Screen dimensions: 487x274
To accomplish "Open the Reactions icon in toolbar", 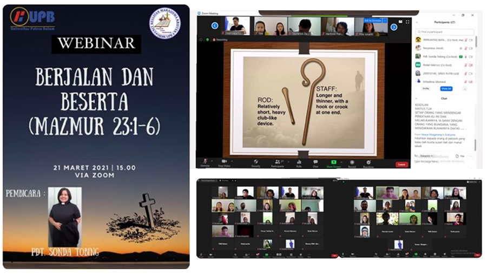I will click(x=368, y=161).
